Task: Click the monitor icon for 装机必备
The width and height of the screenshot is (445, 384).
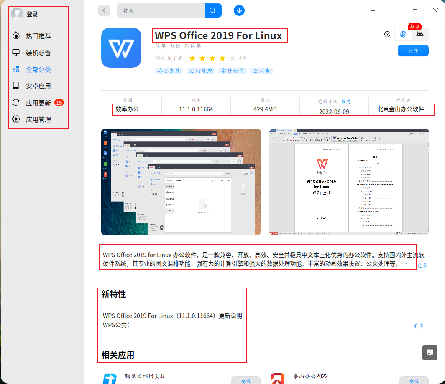Action: tap(16, 53)
